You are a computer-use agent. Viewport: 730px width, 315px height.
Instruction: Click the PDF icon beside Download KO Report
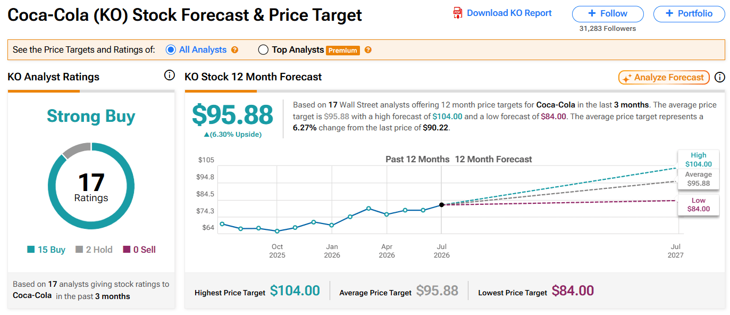click(x=457, y=13)
